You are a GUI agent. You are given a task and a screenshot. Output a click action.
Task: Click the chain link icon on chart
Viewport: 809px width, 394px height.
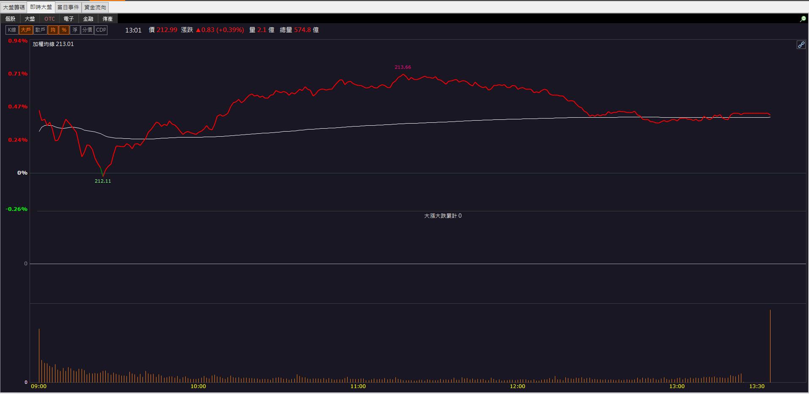801,45
